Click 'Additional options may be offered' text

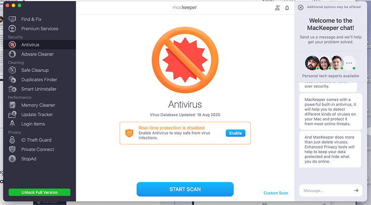click(334, 7)
